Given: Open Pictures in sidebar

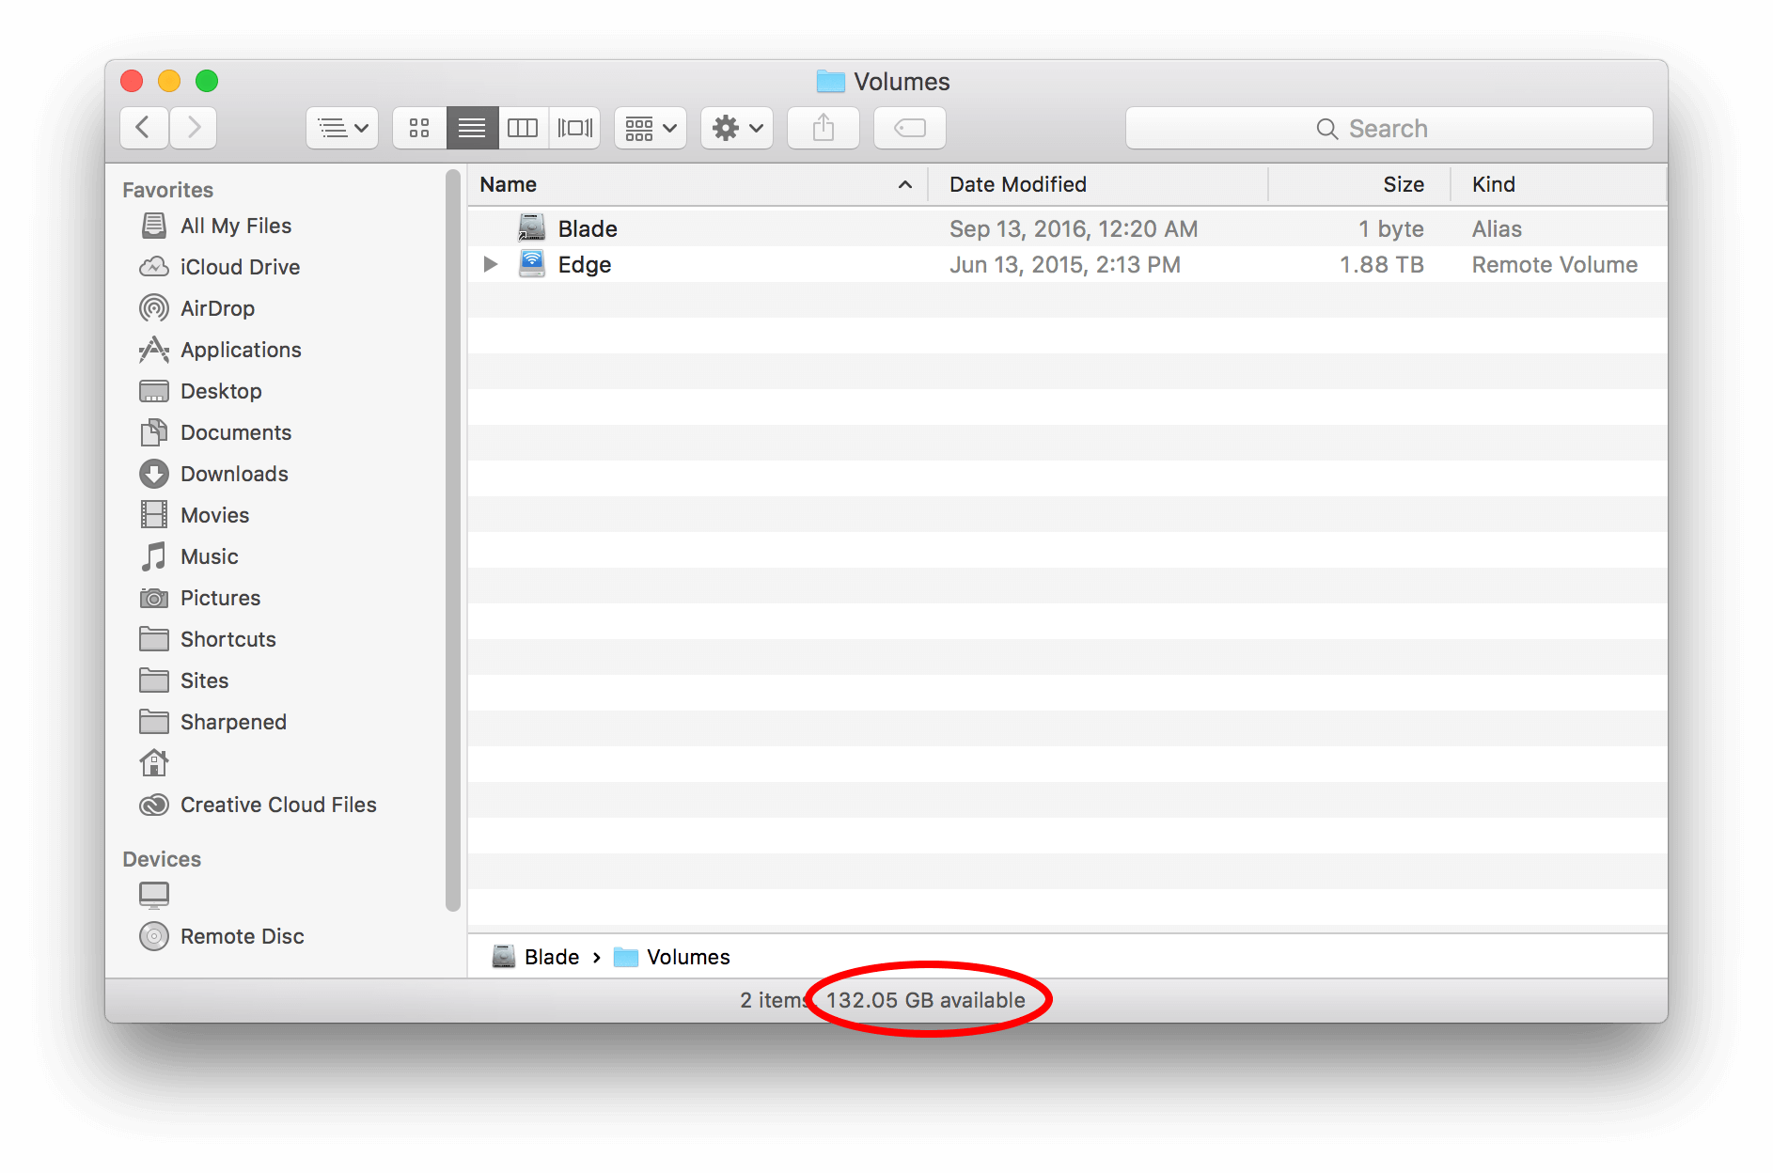Looking at the screenshot, I should click(x=199, y=598).
